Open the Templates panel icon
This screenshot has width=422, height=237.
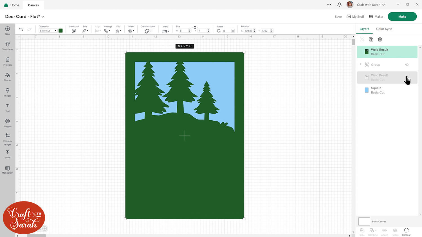coord(8,46)
